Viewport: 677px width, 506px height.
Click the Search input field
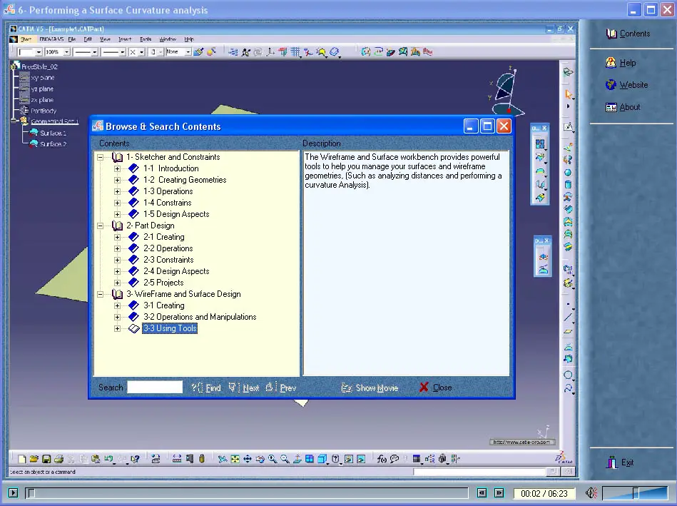tap(155, 387)
